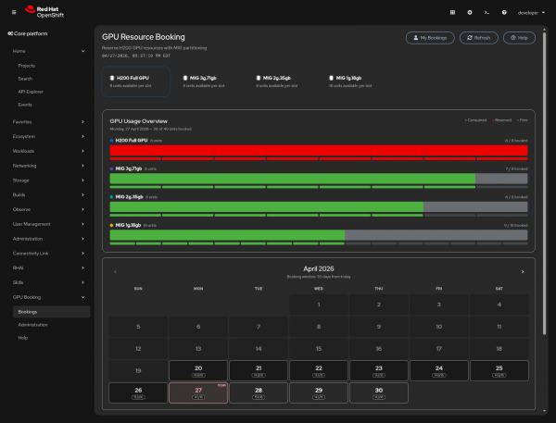Go to next month in calendar
This screenshot has width=556, height=423.
pos(523,272)
